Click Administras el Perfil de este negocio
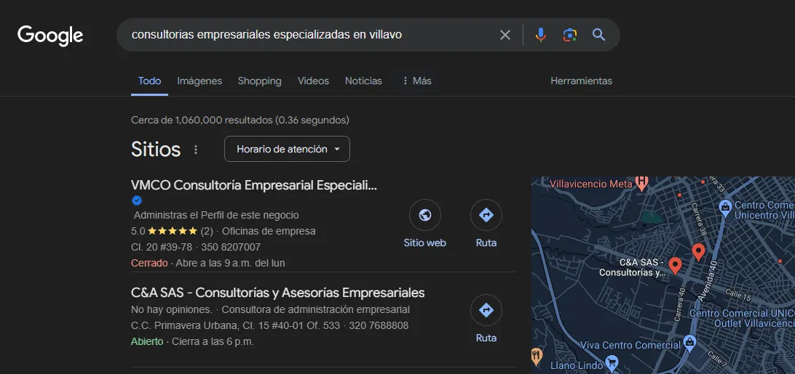 click(x=216, y=215)
